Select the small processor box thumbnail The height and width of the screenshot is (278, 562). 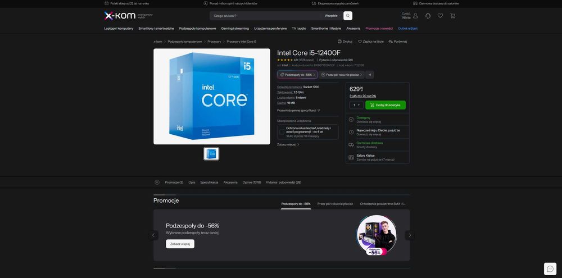point(211,154)
